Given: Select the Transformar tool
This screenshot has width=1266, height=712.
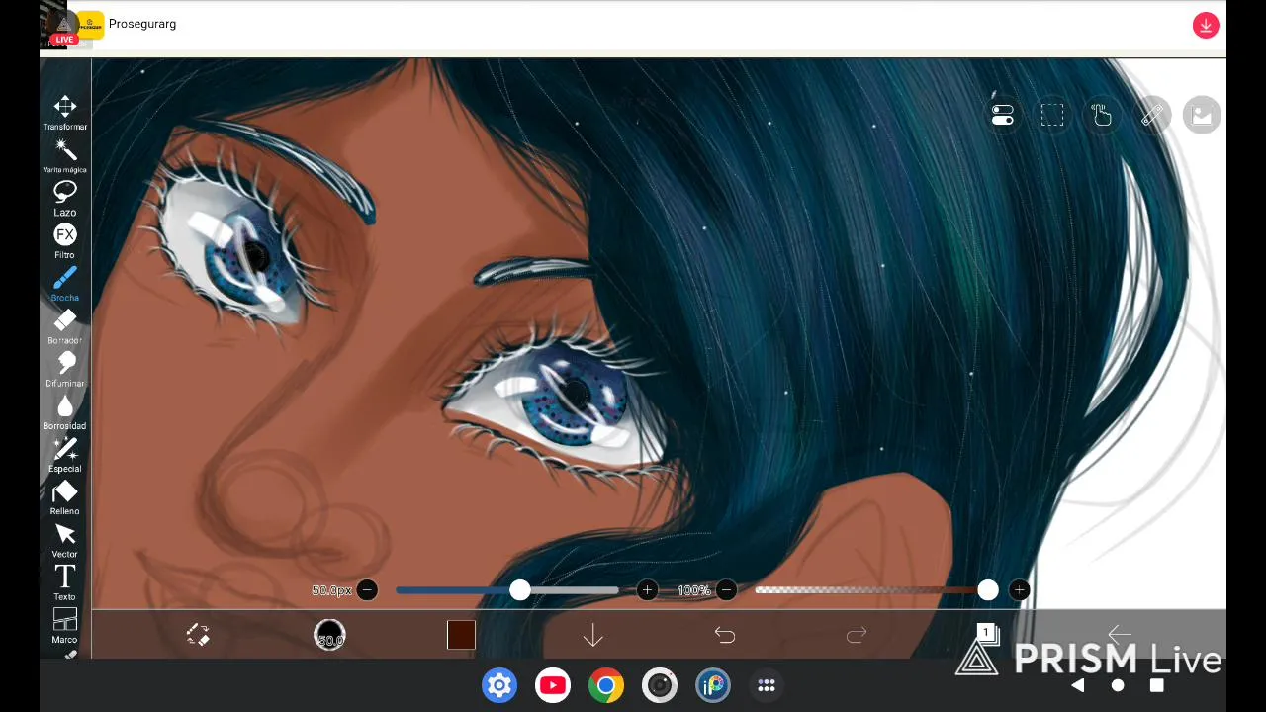Looking at the screenshot, I should pyautogui.click(x=65, y=113).
